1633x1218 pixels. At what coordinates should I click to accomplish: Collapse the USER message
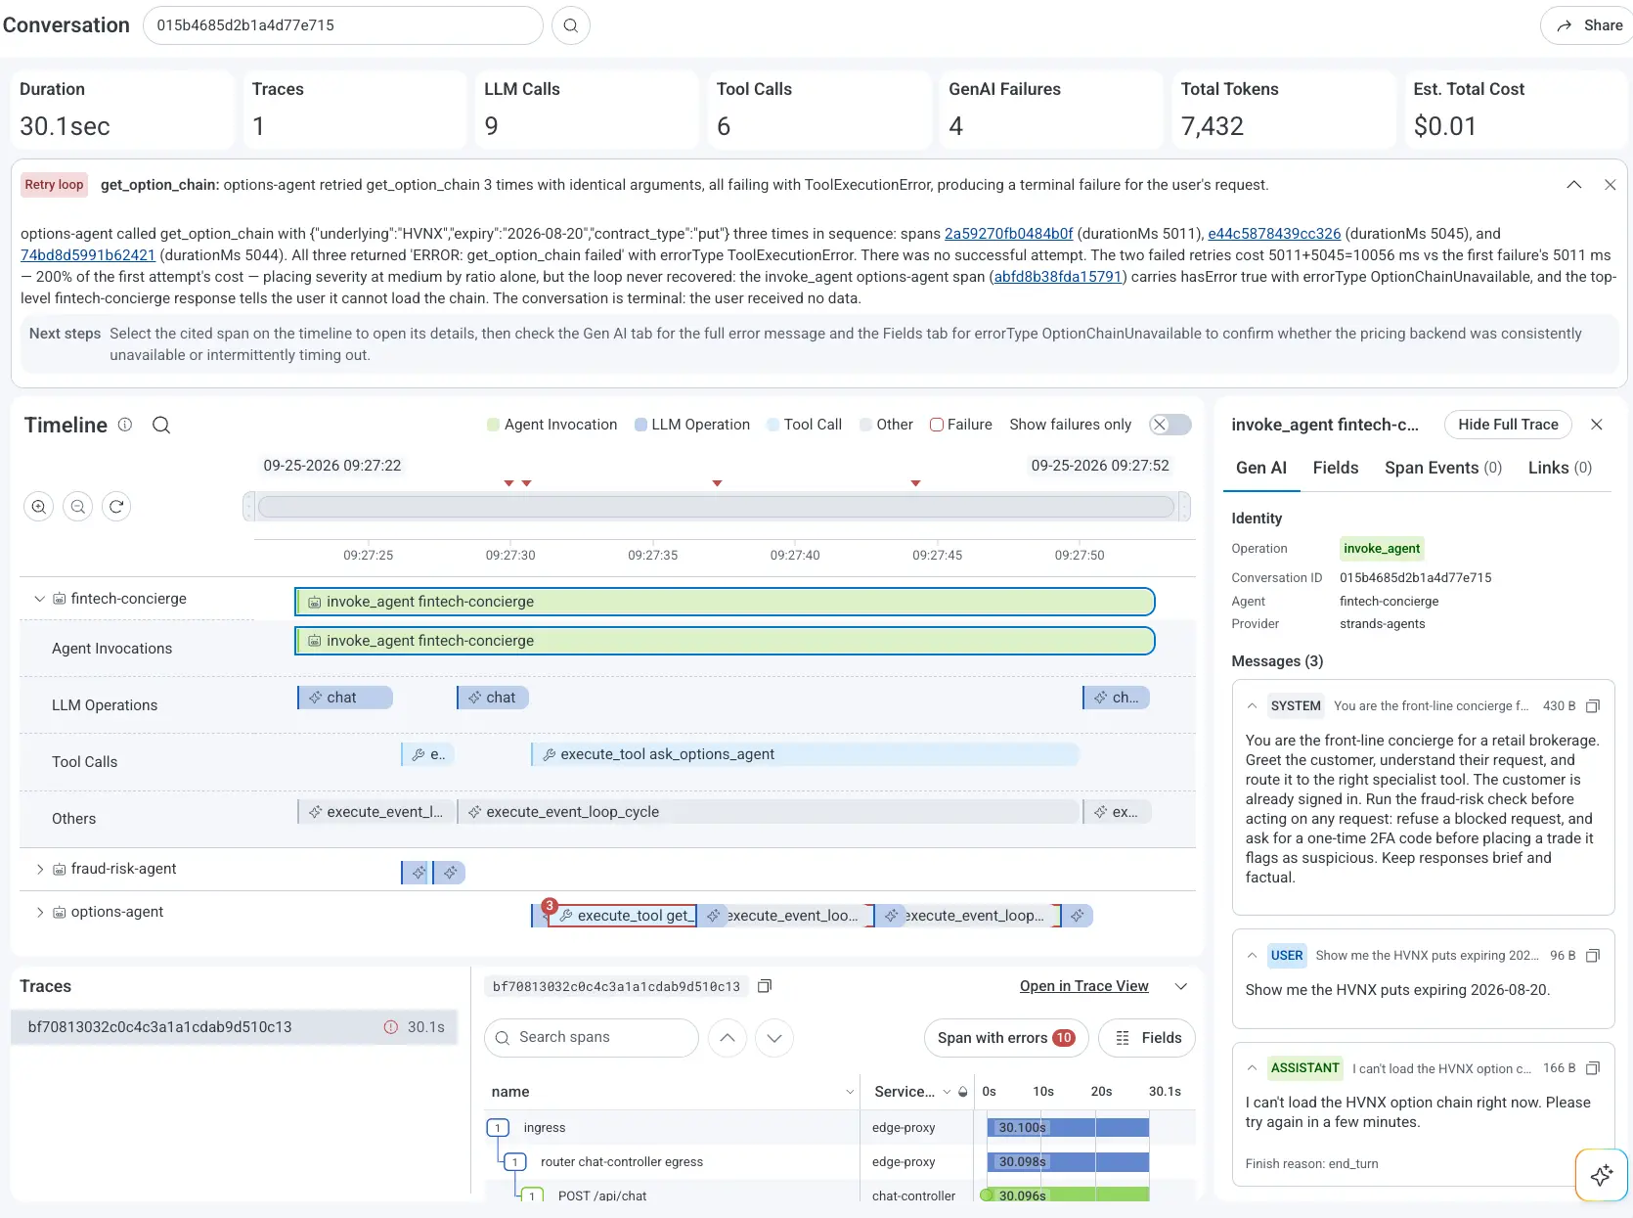point(1252,956)
